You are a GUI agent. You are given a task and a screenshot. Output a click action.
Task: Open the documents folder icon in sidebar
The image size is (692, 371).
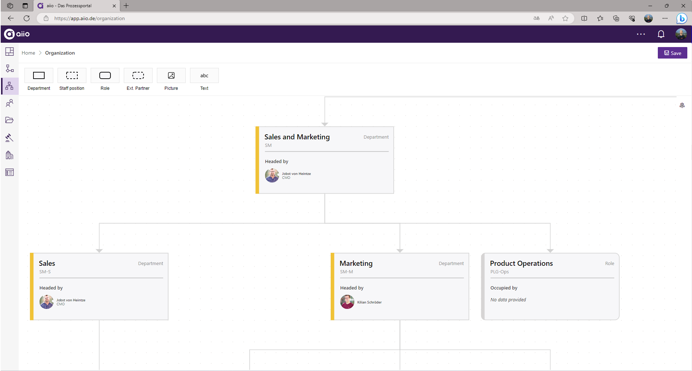(x=9, y=120)
